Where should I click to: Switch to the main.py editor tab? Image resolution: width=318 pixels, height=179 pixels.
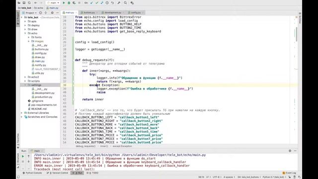click(x=70, y=12)
